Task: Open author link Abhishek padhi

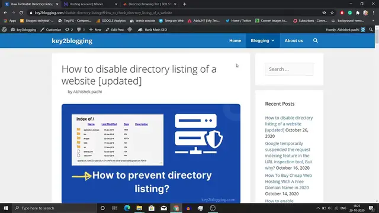Action: point(88,92)
